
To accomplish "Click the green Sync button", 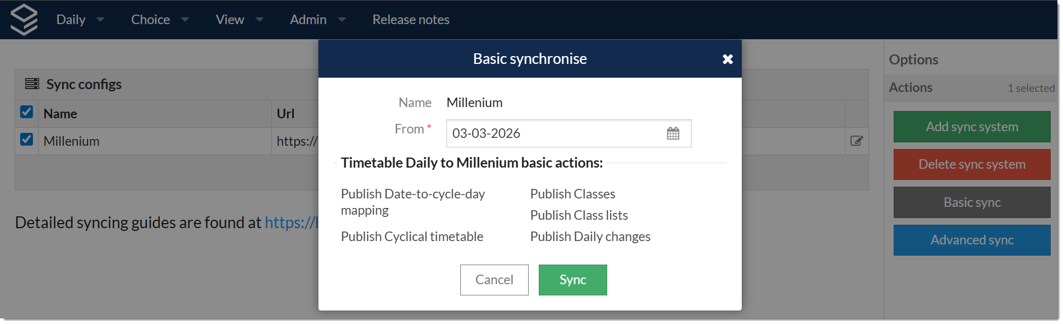I will click(572, 280).
